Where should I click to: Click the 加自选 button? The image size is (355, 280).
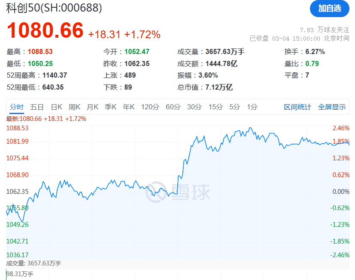click(329, 8)
